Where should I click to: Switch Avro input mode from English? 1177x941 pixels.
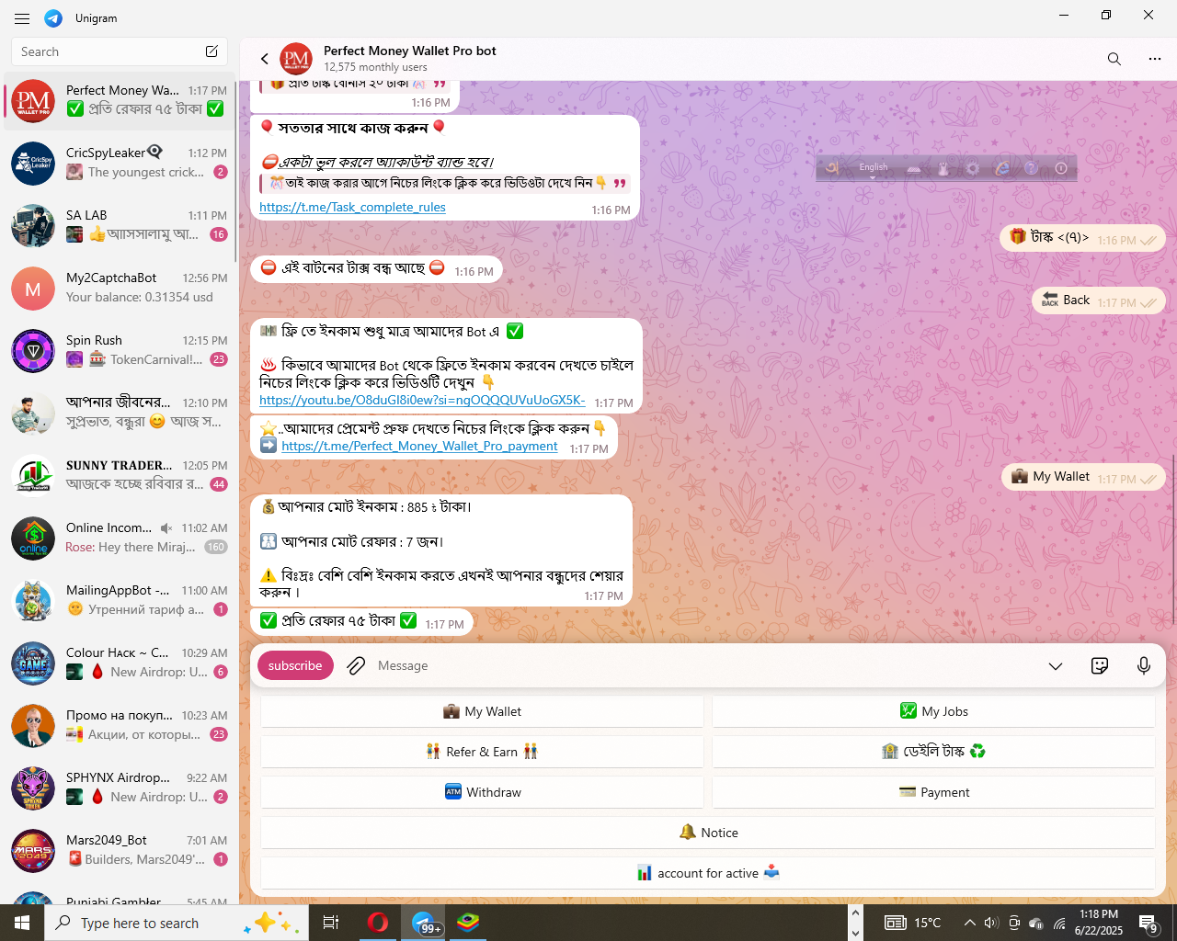(874, 167)
